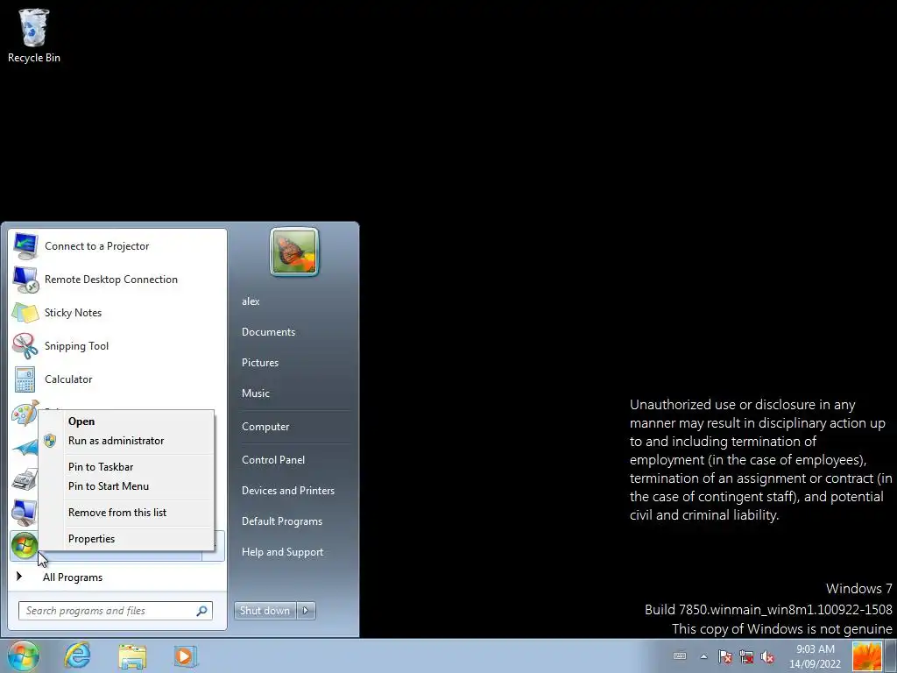
Task: Select Run as administrator
Action: [126, 441]
